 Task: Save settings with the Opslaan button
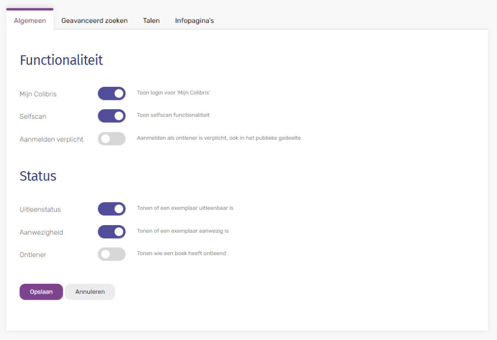[x=41, y=292]
